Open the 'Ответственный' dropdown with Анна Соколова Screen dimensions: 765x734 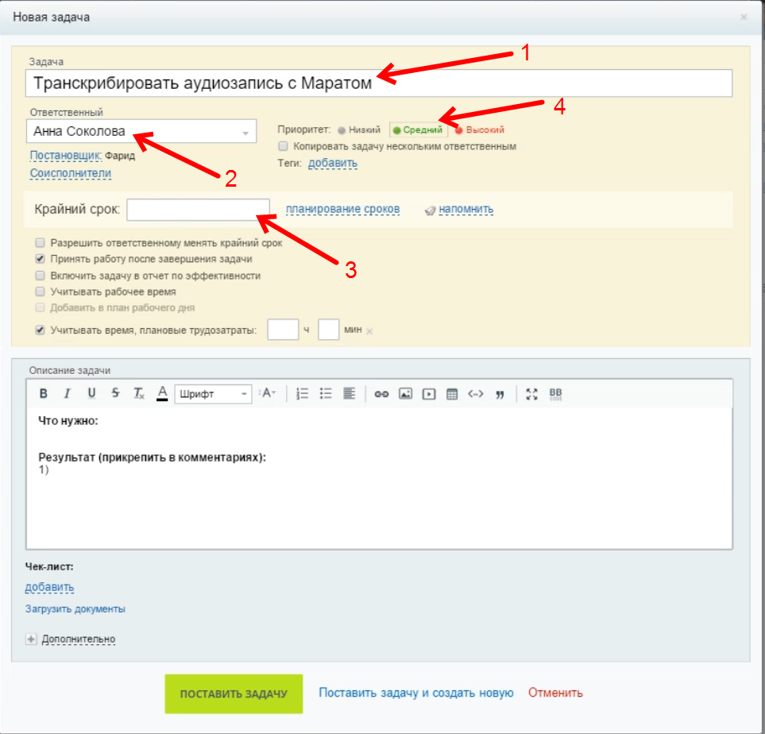141,132
